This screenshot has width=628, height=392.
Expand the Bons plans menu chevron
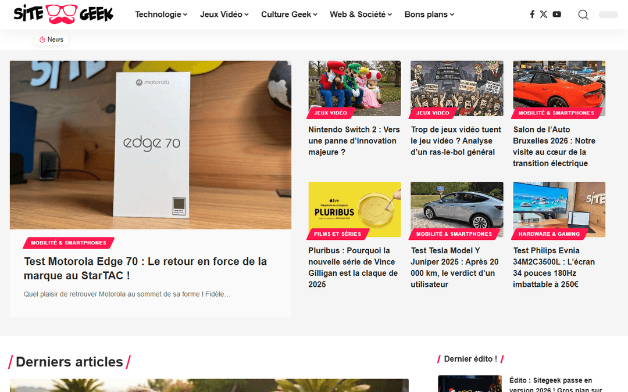click(x=452, y=15)
